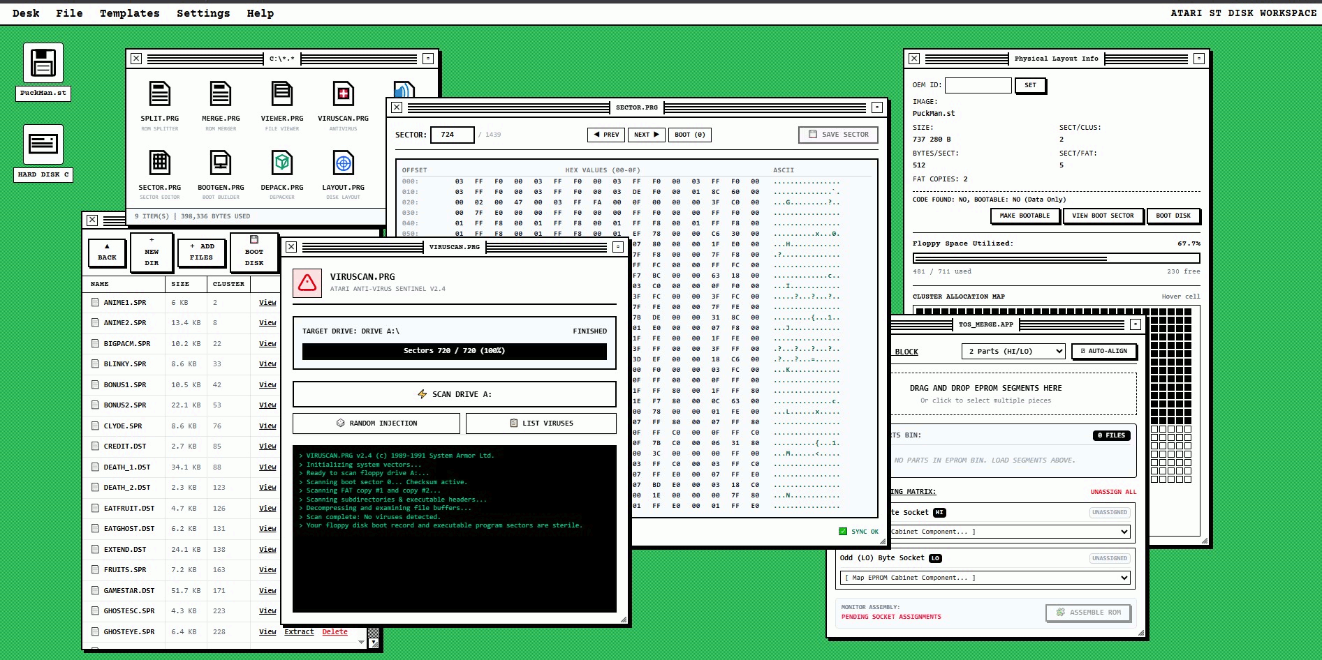Open the File menu
The width and height of the screenshot is (1322, 660).
point(69,13)
